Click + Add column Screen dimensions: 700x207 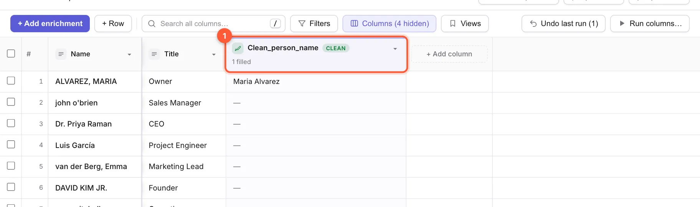(x=449, y=54)
